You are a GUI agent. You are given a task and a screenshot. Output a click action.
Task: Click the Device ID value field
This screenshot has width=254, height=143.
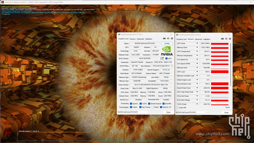pyautogui.click(x=163, y=62)
